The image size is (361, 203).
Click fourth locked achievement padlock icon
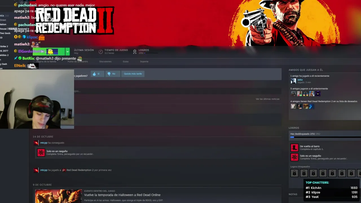click(323, 173)
